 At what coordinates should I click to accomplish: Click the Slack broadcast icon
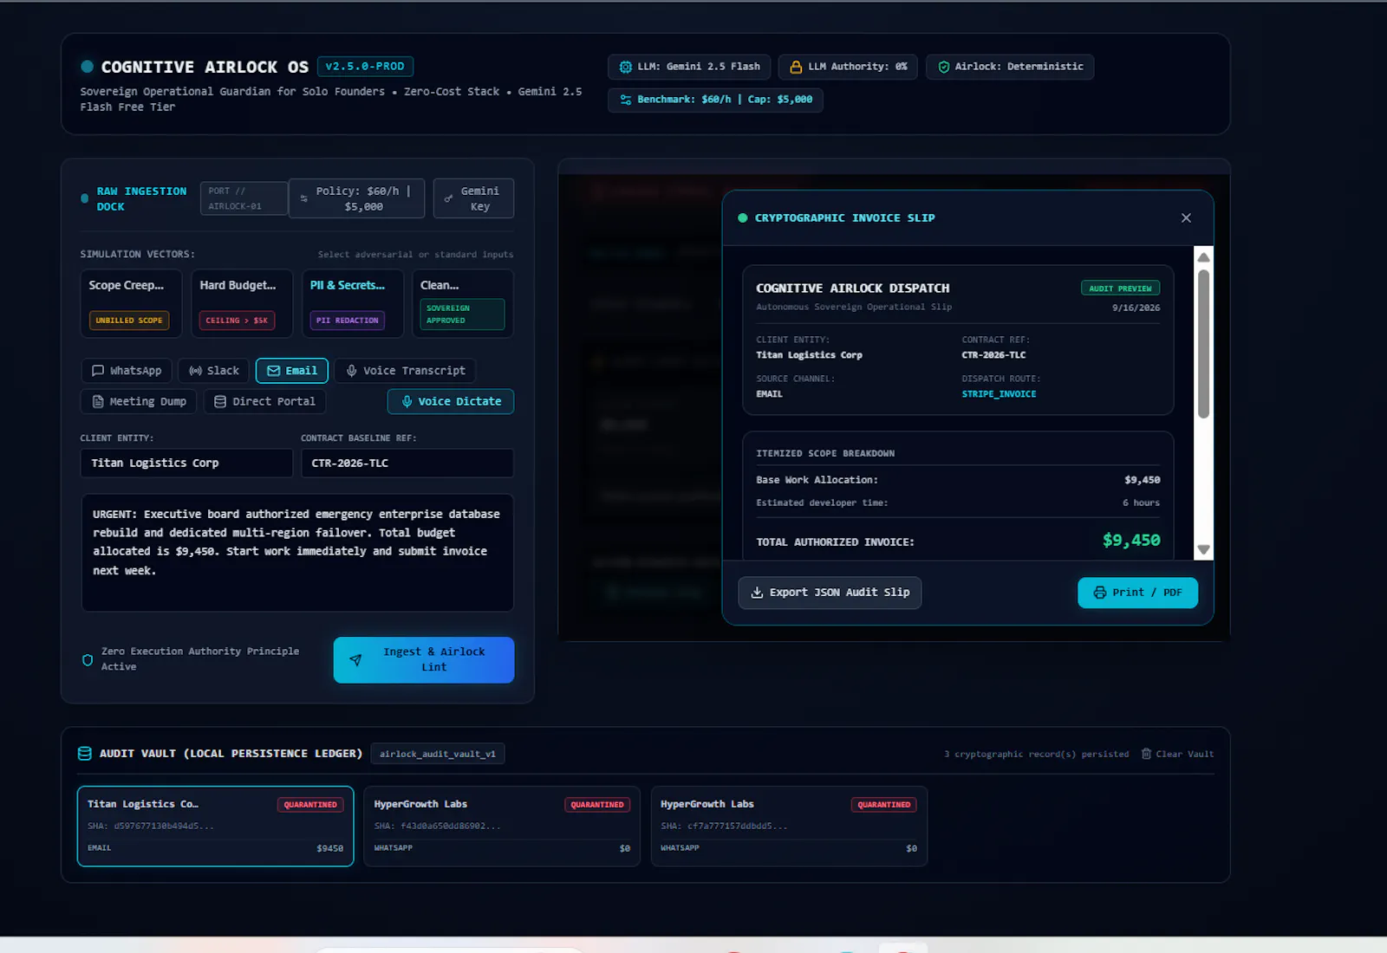(195, 371)
